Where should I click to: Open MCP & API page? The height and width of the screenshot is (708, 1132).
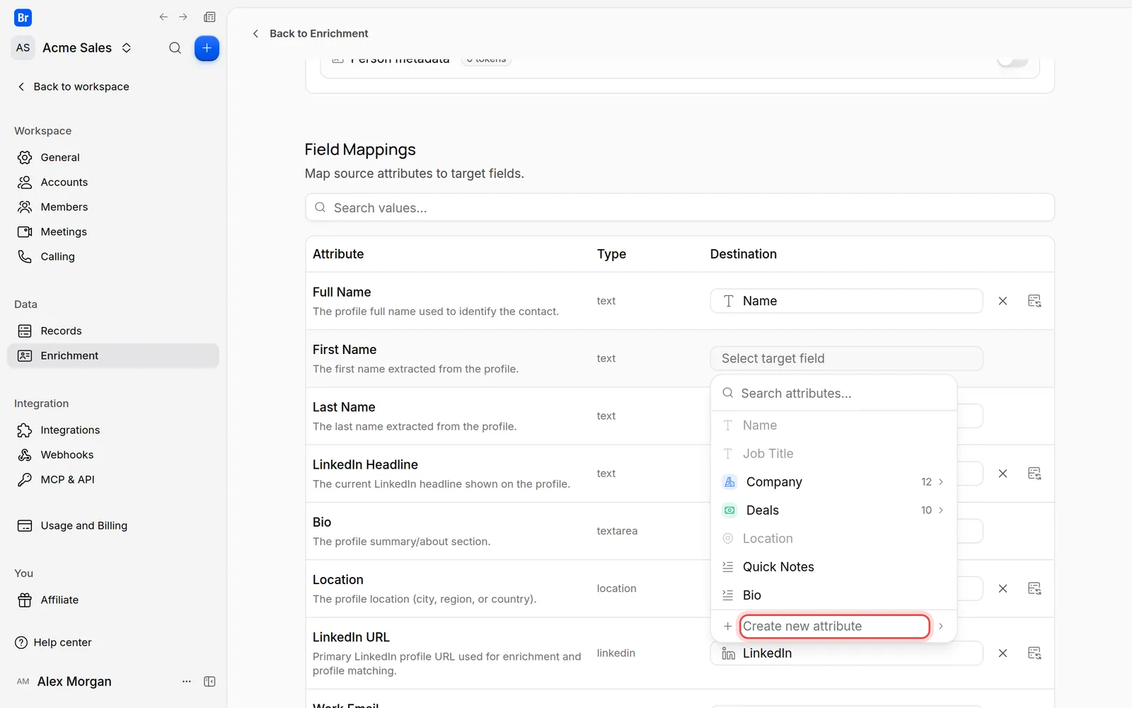pyautogui.click(x=113, y=479)
